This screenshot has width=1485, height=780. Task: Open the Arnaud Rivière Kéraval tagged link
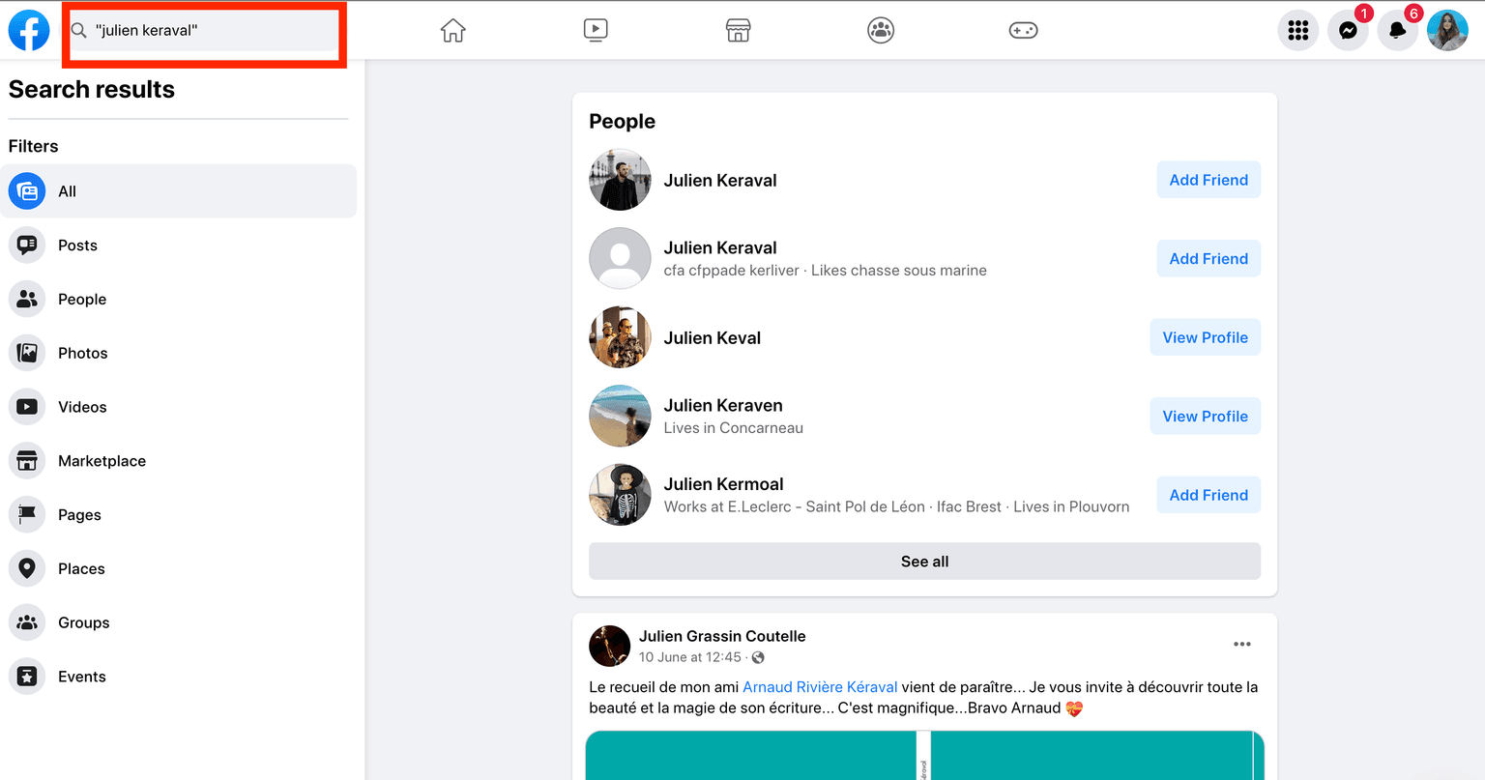(x=820, y=687)
